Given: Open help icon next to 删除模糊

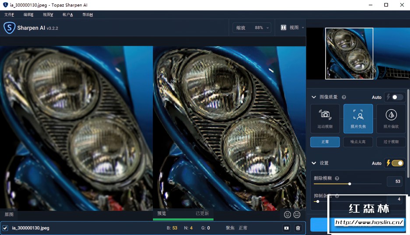Looking at the screenshot, I should click(x=337, y=178).
